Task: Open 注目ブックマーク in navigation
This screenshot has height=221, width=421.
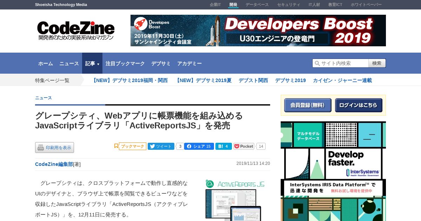Action: 125,63
